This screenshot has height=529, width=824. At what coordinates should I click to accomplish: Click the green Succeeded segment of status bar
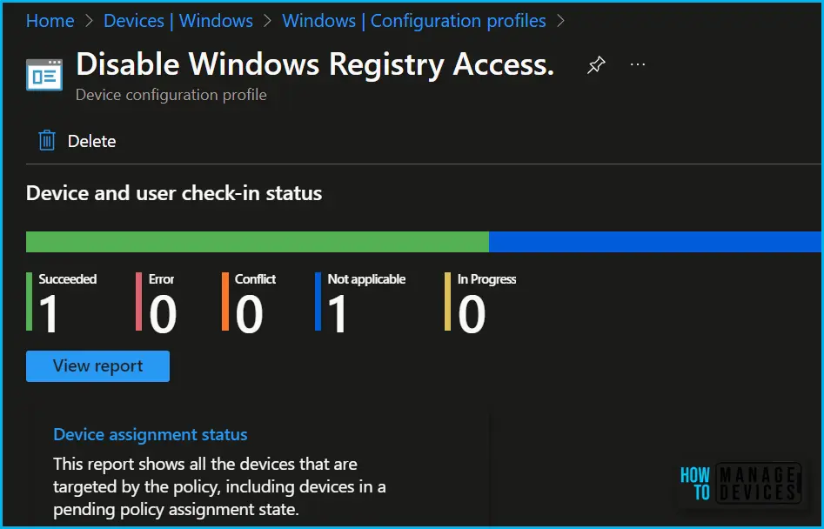(x=258, y=242)
